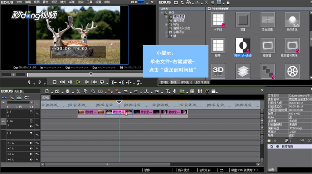
Task: Step forward one frame
Action: coord(87,82)
